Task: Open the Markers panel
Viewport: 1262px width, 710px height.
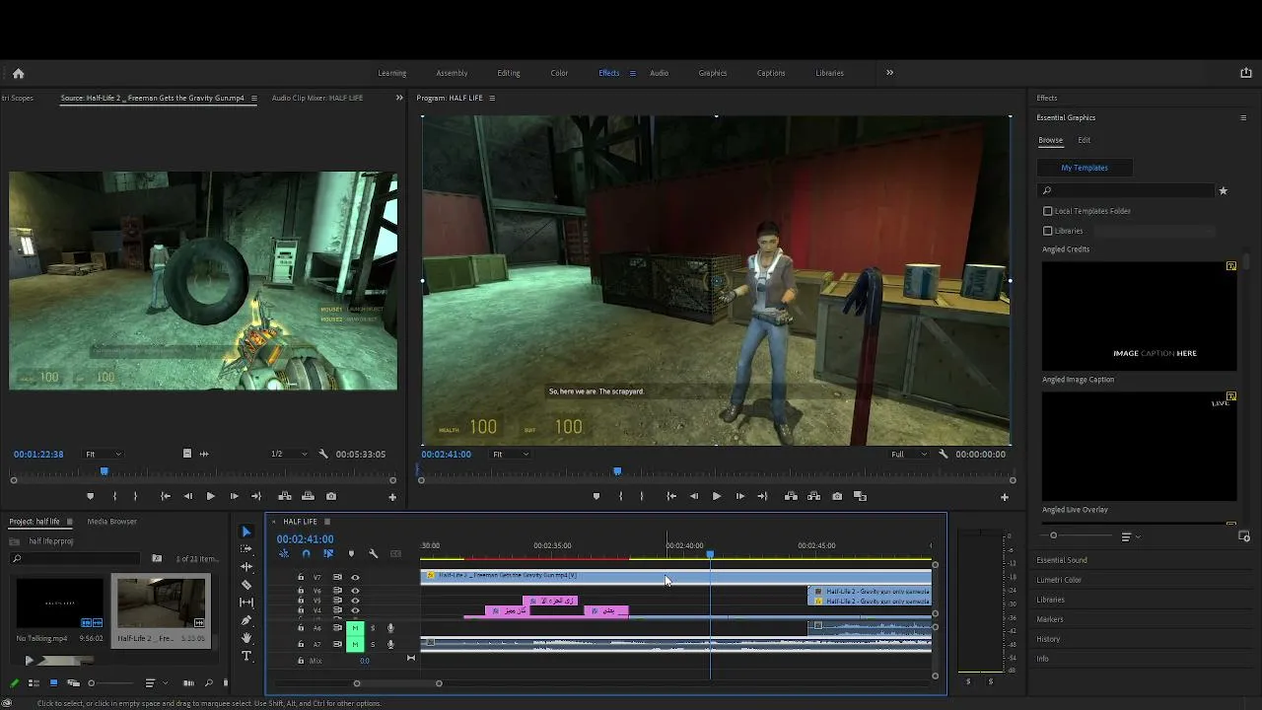Action: point(1050,619)
